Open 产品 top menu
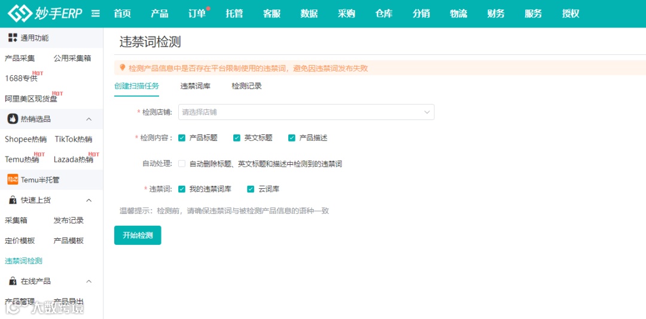The width and height of the screenshot is (646, 319). (x=160, y=14)
